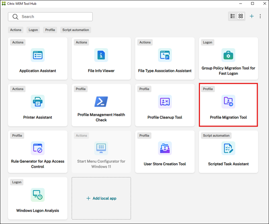Open the Application Assistant icon
This screenshot has width=269, height=224.
click(38, 55)
